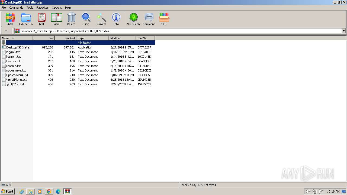Sort by the Modified column header
This screenshot has height=195, width=347.
(122, 38)
